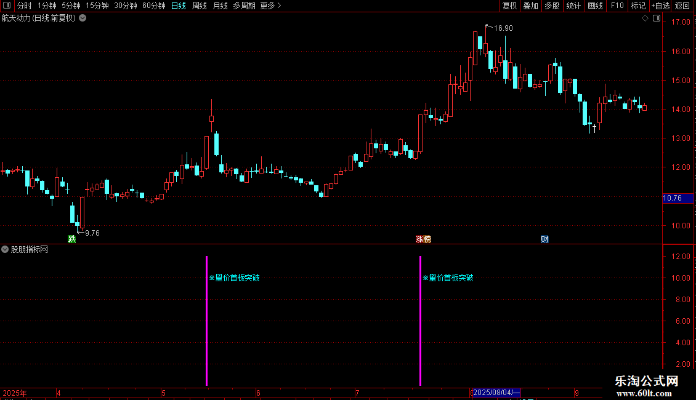
Task: Select the 60分钟 period
Action: tap(153, 6)
